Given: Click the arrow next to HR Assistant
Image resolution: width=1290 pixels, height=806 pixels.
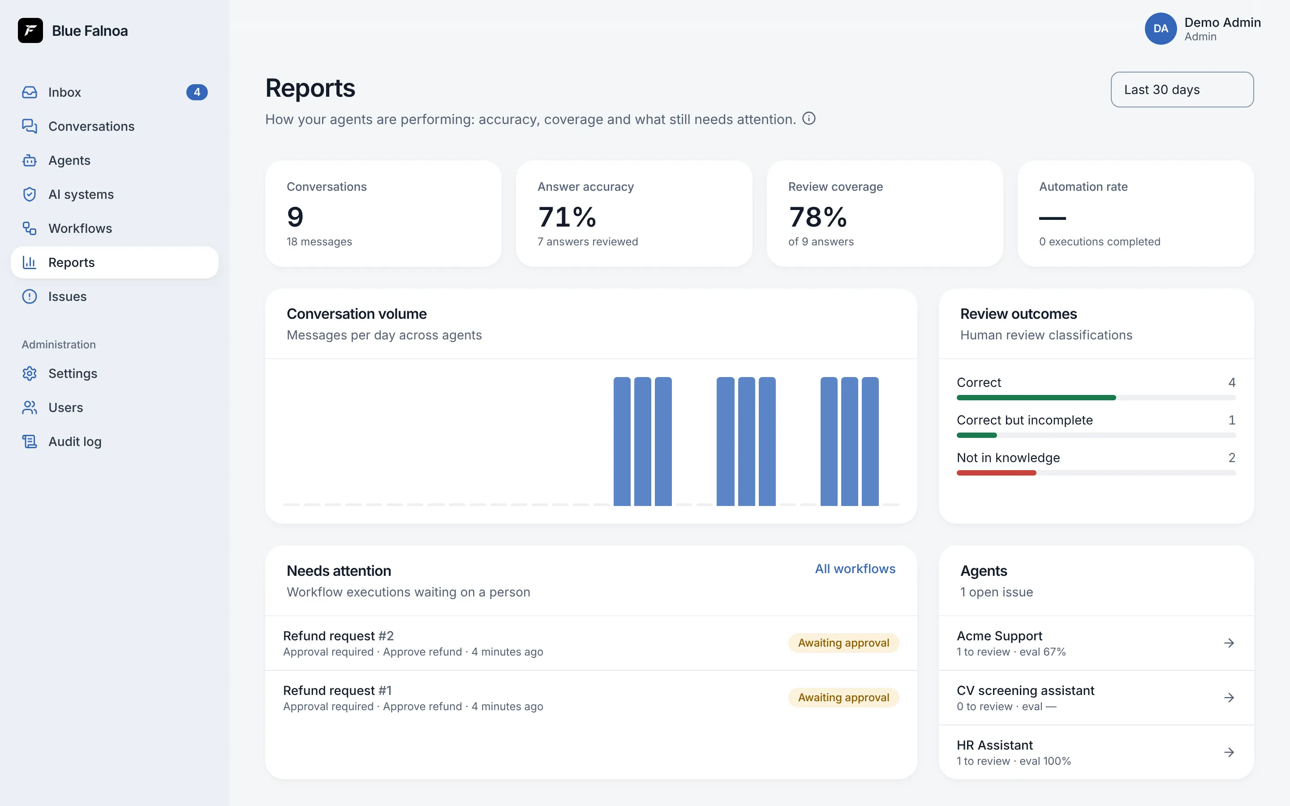Looking at the screenshot, I should coord(1229,752).
